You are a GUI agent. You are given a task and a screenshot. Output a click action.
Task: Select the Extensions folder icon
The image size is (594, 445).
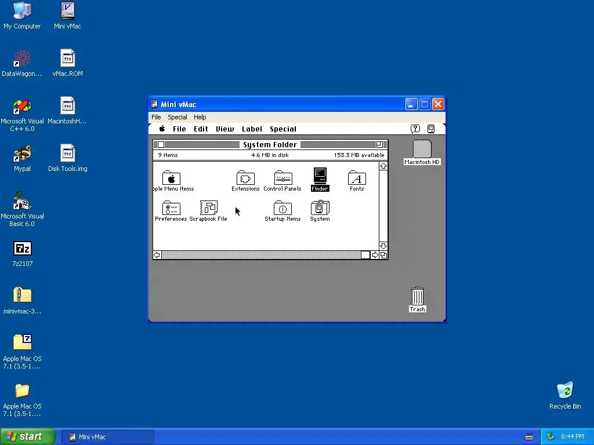[x=245, y=178]
